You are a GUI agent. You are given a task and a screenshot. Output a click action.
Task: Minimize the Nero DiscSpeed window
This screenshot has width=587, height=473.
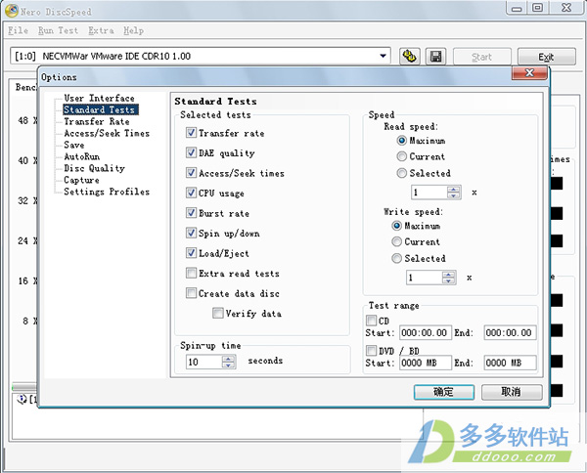[517, 8]
